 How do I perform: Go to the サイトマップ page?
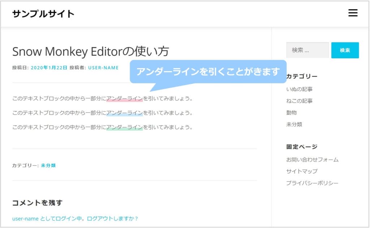coord(302,171)
